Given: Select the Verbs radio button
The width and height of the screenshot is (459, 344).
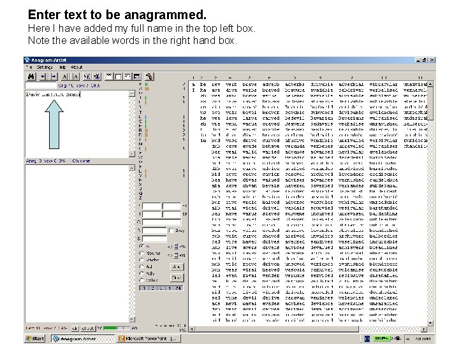Looking at the screenshot, I should [142, 260].
